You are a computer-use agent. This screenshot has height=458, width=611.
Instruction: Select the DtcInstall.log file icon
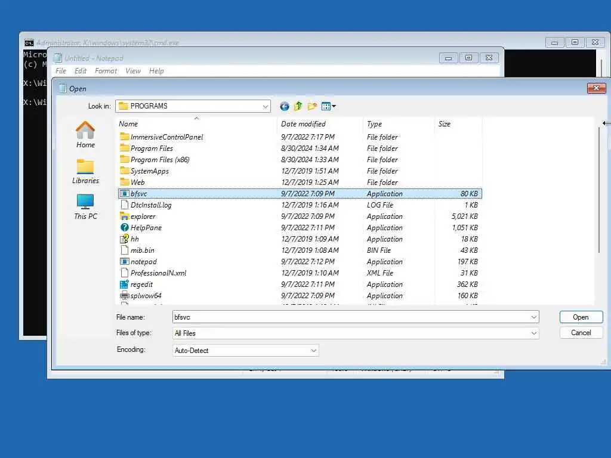(124, 205)
